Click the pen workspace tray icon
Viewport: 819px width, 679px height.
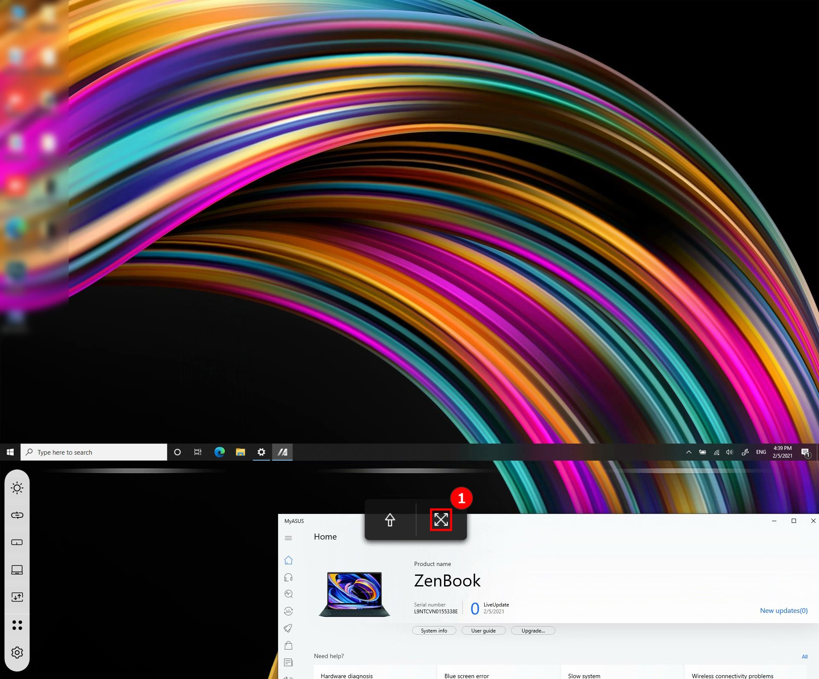point(745,452)
